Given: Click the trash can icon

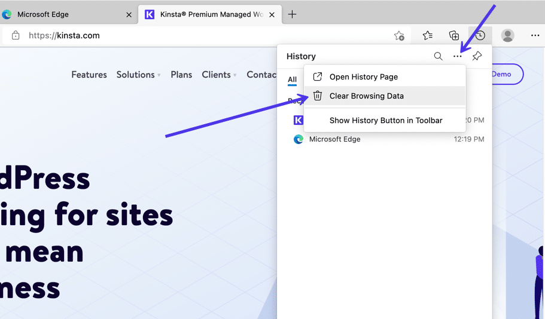Looking at the screenshot, I should click(317, 96).
